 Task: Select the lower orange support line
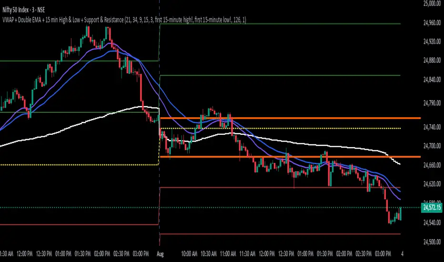click(290, 157)
